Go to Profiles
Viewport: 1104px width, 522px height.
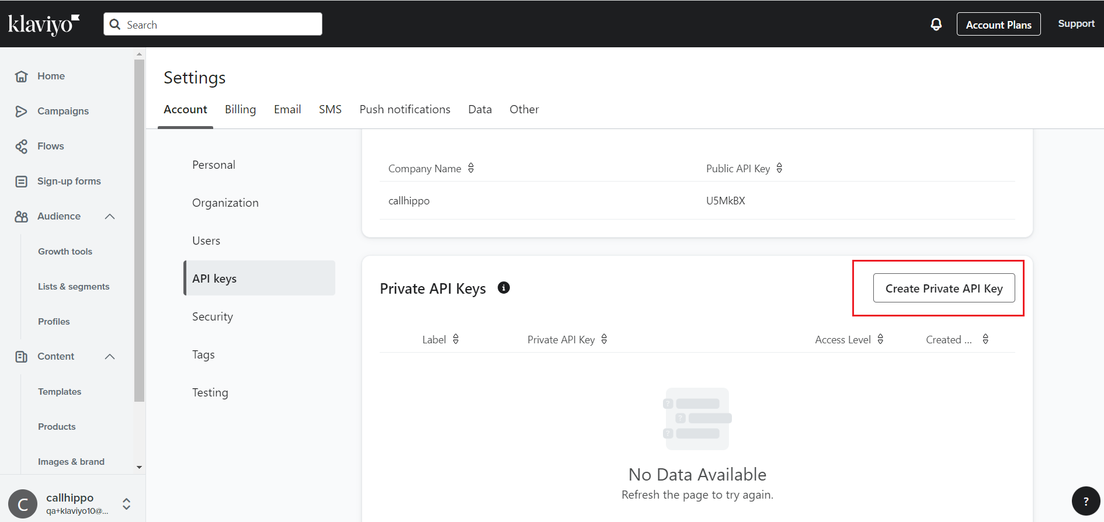pyautogui.click(x=54, y=322)
